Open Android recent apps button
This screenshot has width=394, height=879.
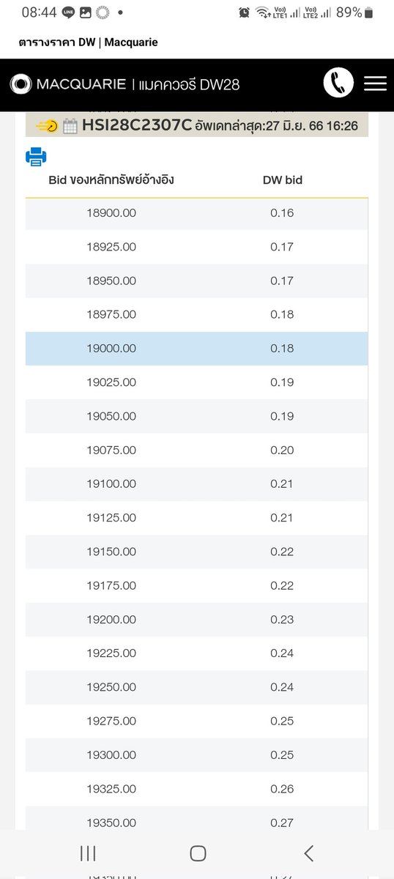[x=87, y=853]
